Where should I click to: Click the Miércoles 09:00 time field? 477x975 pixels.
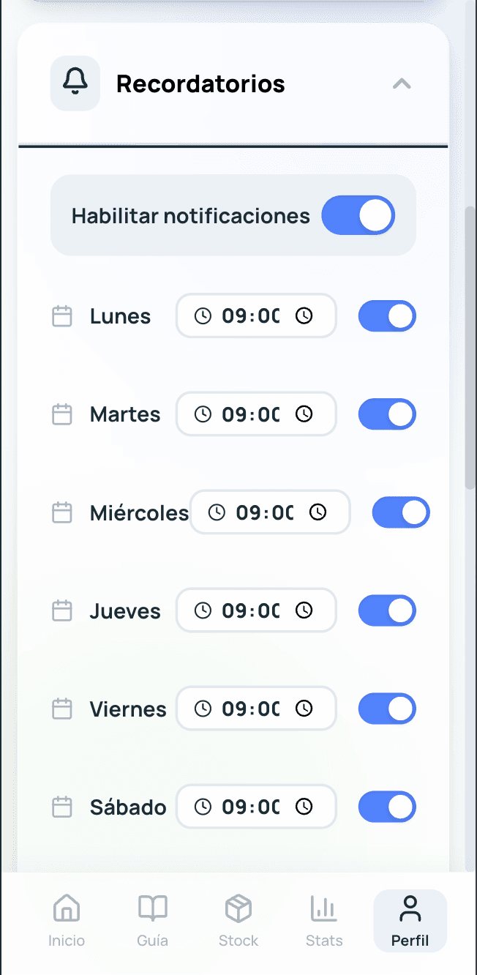269,512
